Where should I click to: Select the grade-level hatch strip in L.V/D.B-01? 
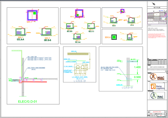click(78, 54)
